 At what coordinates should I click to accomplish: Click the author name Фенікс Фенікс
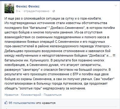pyautogui.click(x=28, y=6)
